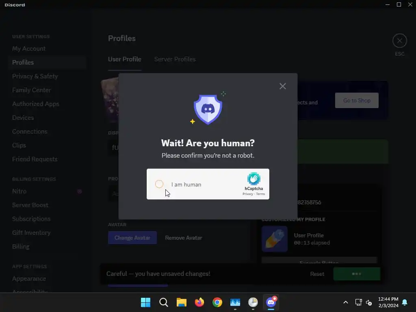Click the green save changes button
416x312 pixels.
(x=357, y=274)
